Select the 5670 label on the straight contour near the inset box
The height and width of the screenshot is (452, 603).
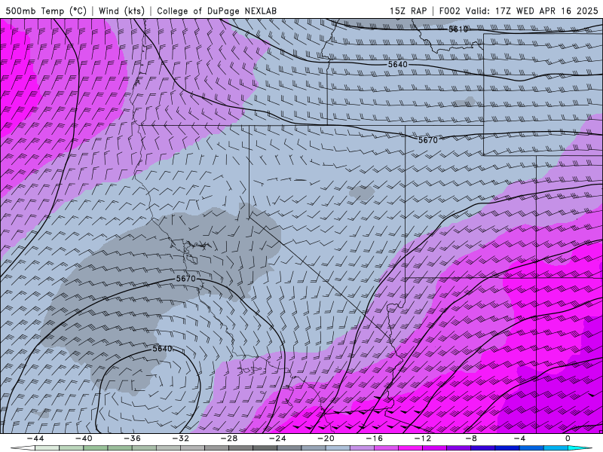coord(428,140)
